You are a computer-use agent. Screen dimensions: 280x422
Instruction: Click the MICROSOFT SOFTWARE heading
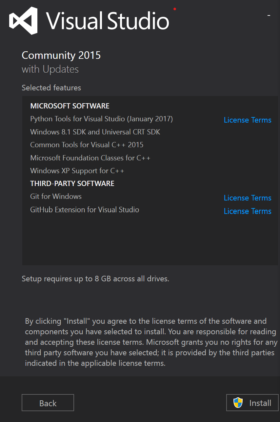click(70, 106)
